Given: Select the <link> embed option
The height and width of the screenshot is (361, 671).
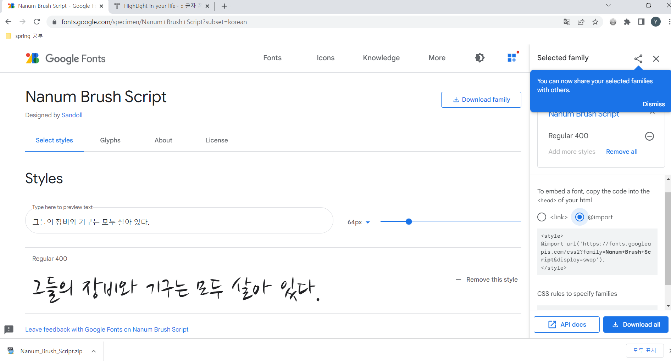Looking at the screenshot, I should point(542,217).
